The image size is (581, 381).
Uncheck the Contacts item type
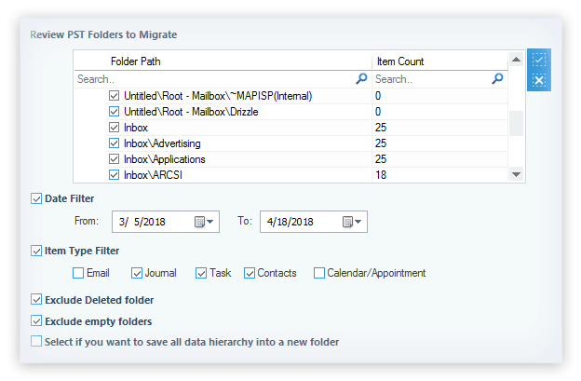[x=250, y=273]
